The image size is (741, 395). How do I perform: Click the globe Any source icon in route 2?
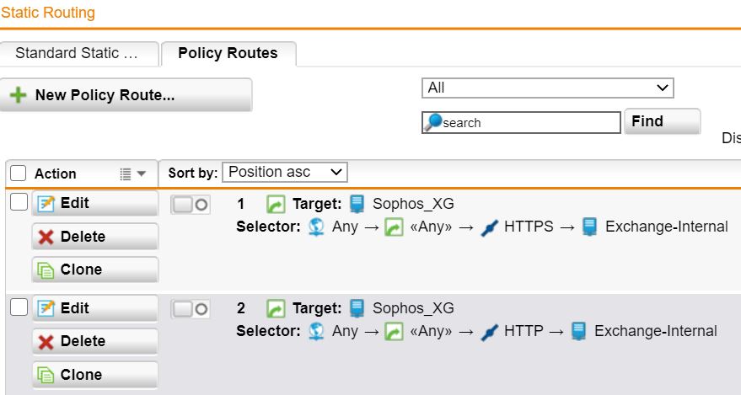point(316,331)
